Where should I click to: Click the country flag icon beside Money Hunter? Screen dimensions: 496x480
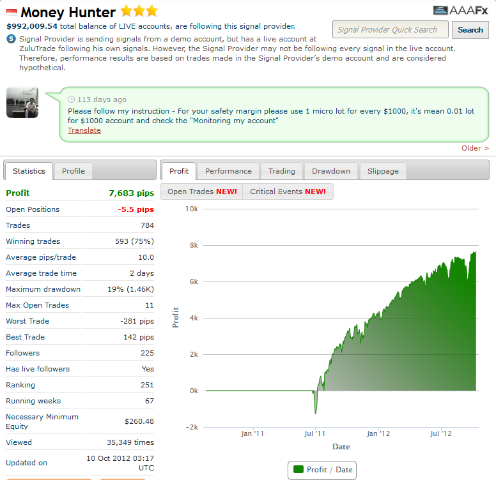(12, 12)
